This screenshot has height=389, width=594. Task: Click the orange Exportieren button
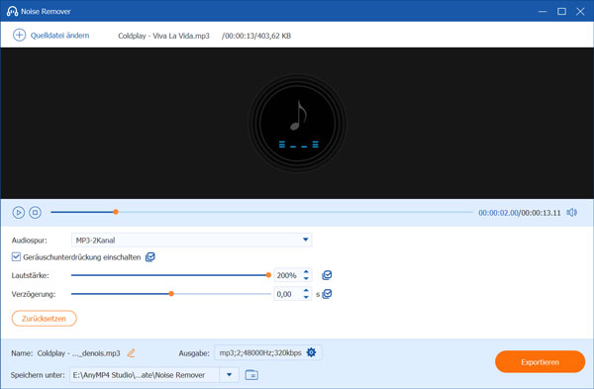[x=541, y=361]
